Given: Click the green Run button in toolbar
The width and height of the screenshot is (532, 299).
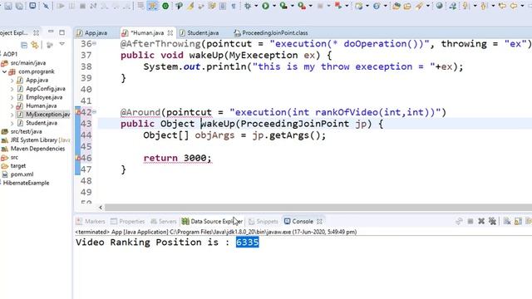Looking at the screenshot, I should pos(266,6).
